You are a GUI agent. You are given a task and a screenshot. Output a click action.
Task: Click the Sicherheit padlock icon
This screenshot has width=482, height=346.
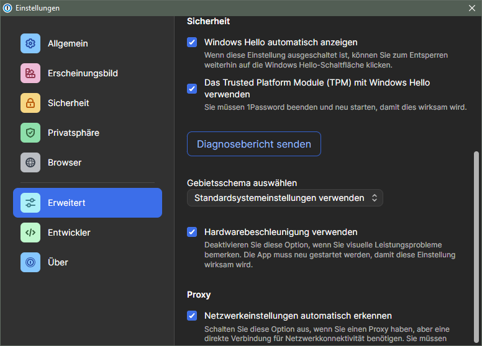pos(30,103)
